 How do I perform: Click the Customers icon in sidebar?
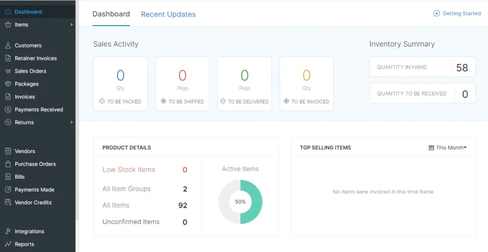tap(8, 46)
